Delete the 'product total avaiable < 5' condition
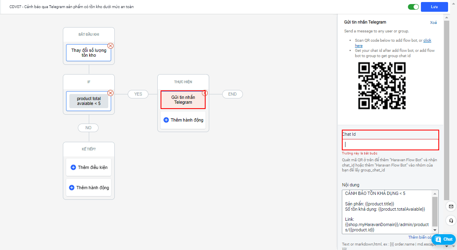The width and height of the screenshot is (457, 250). click(110, 93)
